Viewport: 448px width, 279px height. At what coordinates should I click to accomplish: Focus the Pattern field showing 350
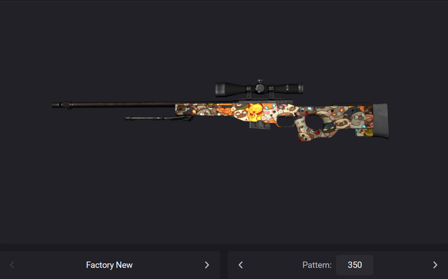click(x=355, y=265)
